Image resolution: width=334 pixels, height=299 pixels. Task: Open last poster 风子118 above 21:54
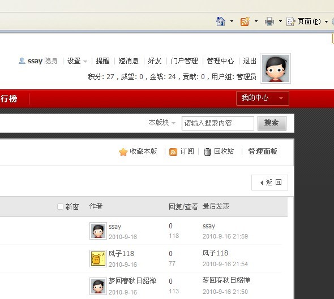tap(215, 253)
